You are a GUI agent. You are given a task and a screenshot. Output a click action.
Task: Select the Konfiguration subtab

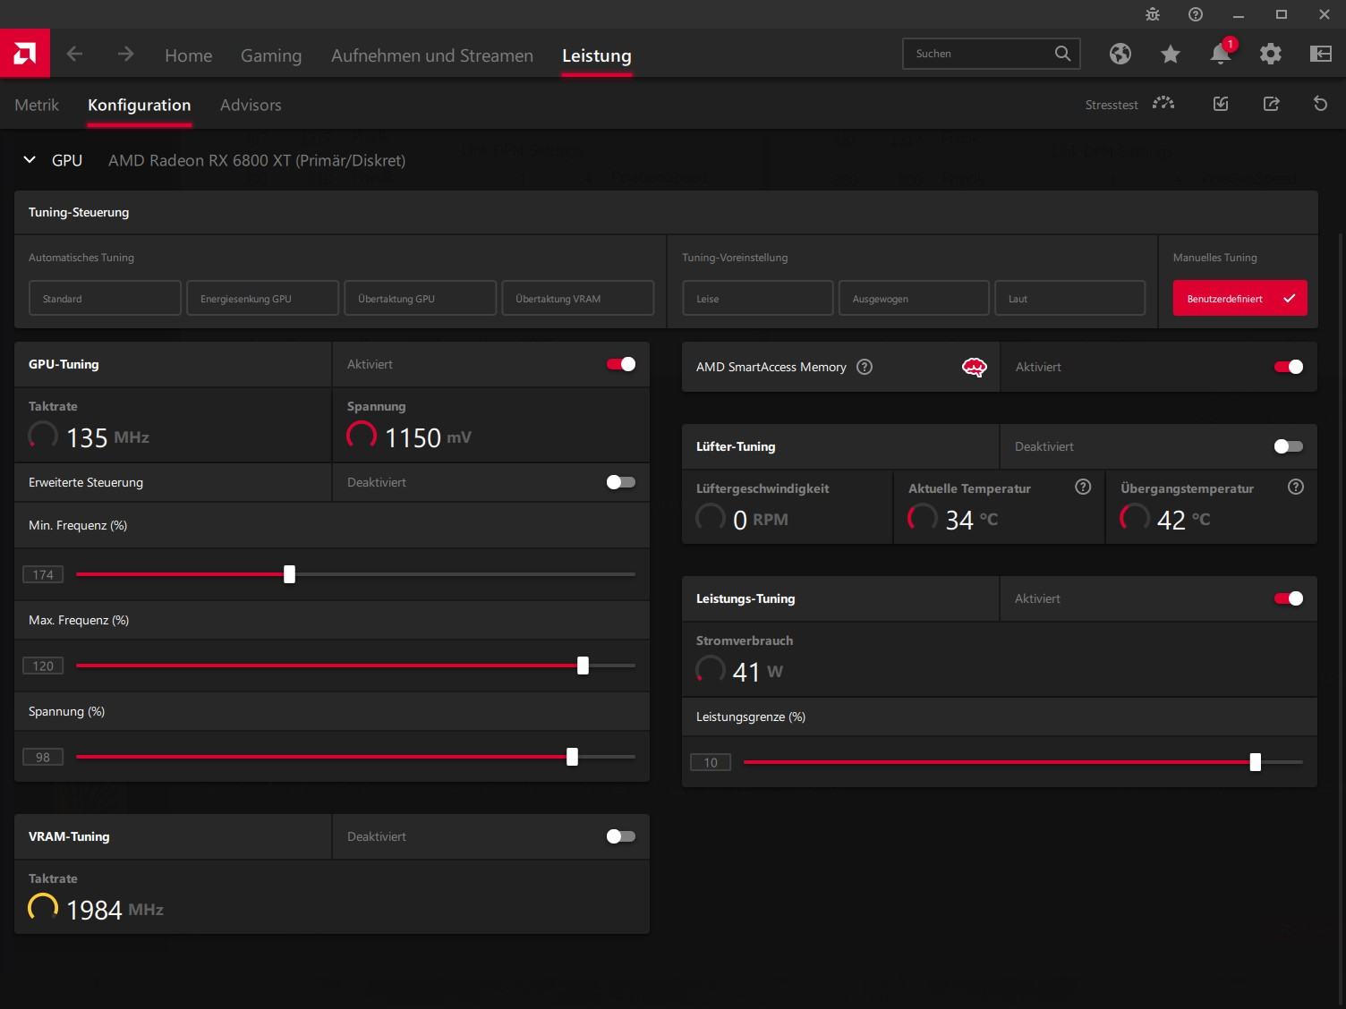tap(140, 105)
